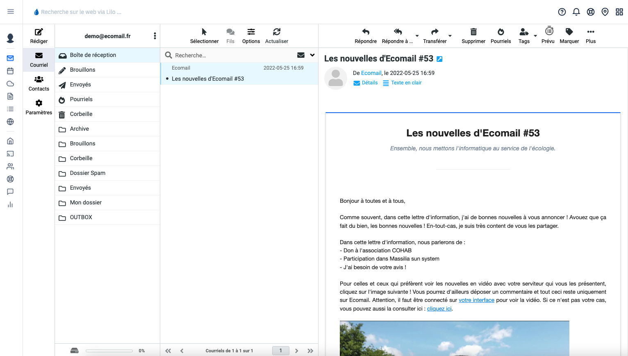
Task: Click the Sélectionner tool
Action: [204, 36]
